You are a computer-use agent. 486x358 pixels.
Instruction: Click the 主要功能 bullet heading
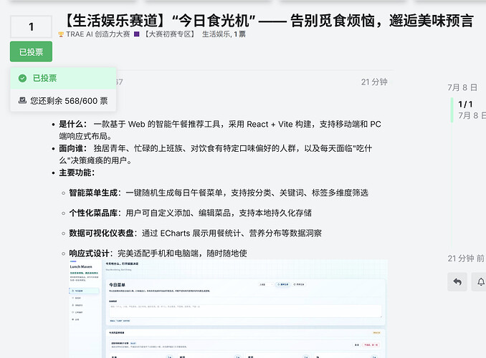click(77, 173)
